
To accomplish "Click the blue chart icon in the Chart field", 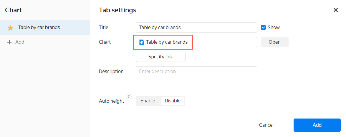I will pos(142,42).
